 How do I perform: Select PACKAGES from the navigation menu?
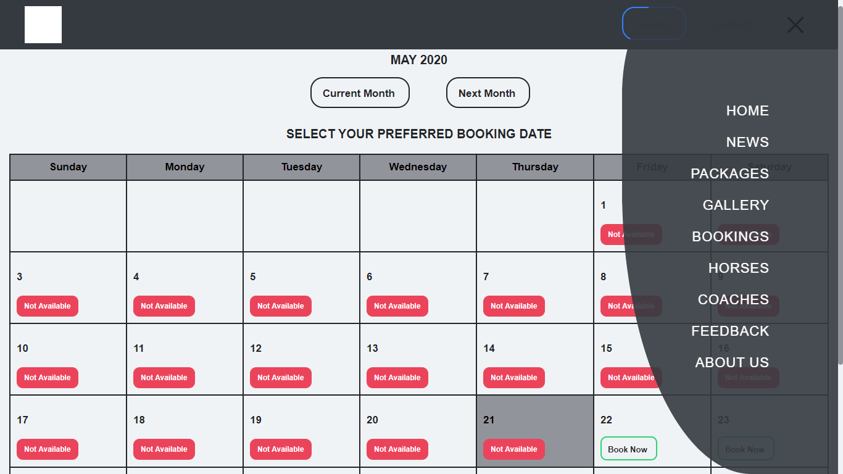pos(729,174)
